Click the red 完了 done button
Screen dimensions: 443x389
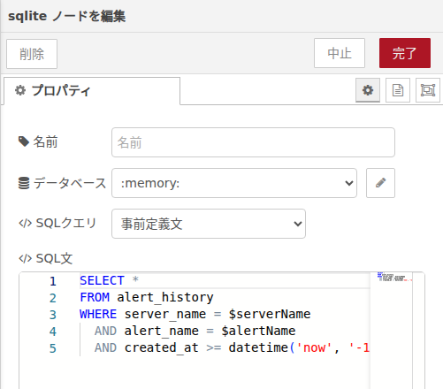pyautogui.click(x=405, y=53)
